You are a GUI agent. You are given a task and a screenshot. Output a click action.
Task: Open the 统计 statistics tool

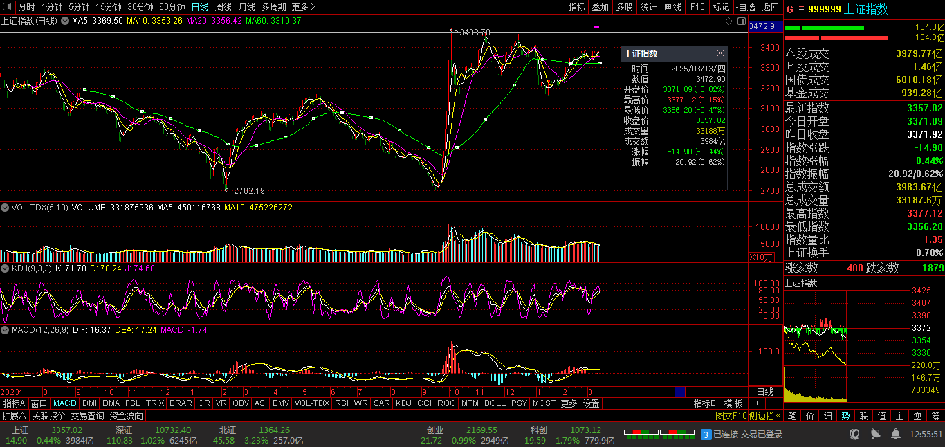(x=648, y=7)
